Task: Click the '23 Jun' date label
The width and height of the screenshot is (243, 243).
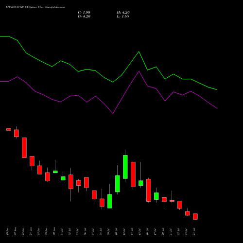Action: tap(23, 231)
